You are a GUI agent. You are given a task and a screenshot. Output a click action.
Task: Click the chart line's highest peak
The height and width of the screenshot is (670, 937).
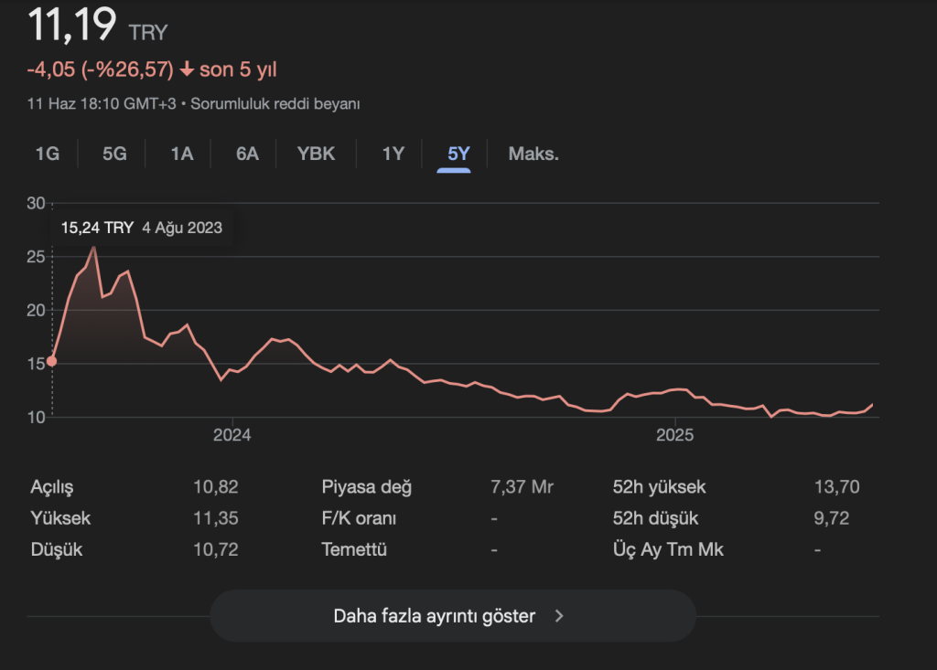pyautogui.click(x=93, y=247)
